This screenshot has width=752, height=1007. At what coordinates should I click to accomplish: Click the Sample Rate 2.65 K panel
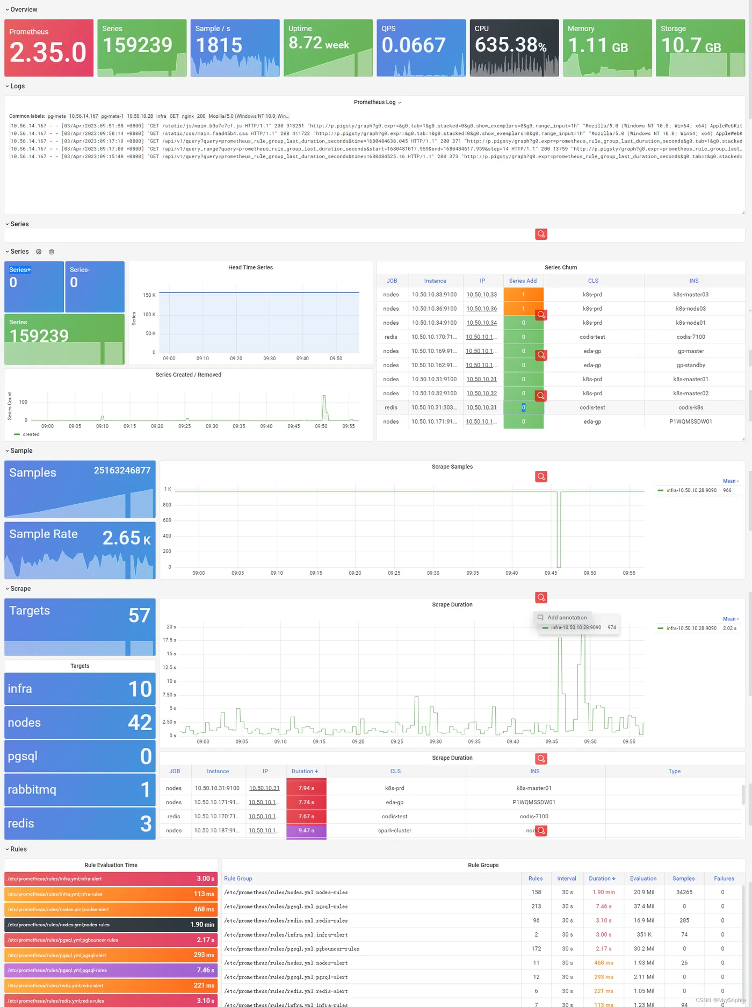(80, 550)
